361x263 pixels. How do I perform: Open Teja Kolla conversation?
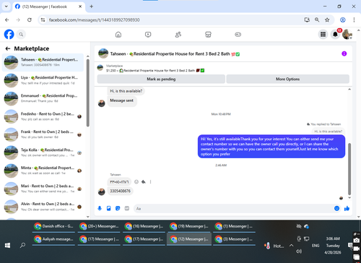point(43,152)
